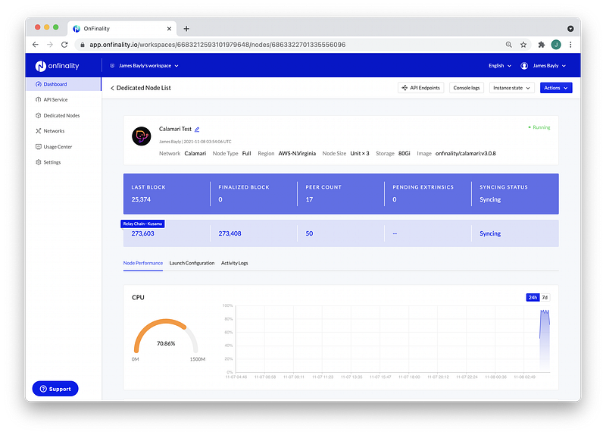Click peer count value 17
This screenshot has height=435, width=606.
pyautogui.click(x=309, y=199)
